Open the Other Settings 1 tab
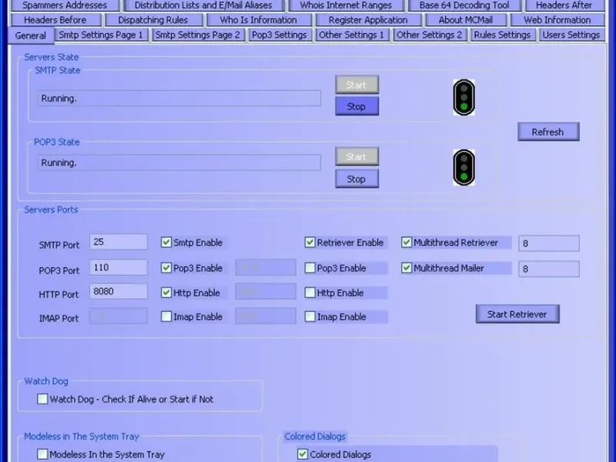The image size is (616, 462). pyautogui.click(x=352, y=35)
